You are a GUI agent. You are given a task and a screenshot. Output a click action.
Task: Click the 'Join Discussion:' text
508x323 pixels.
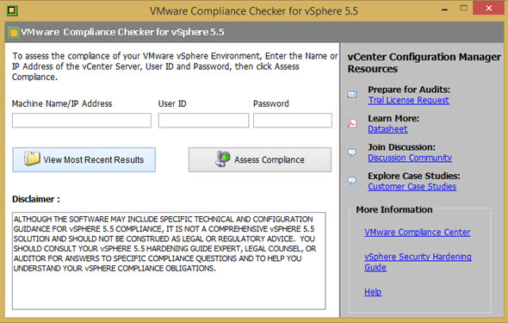[401, 147]
